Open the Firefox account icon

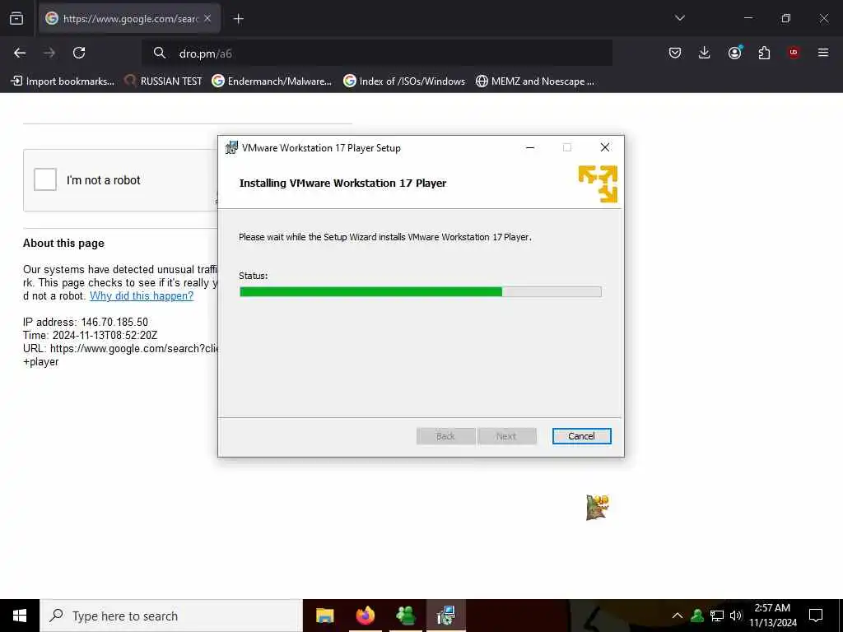[x=734, y=53]
